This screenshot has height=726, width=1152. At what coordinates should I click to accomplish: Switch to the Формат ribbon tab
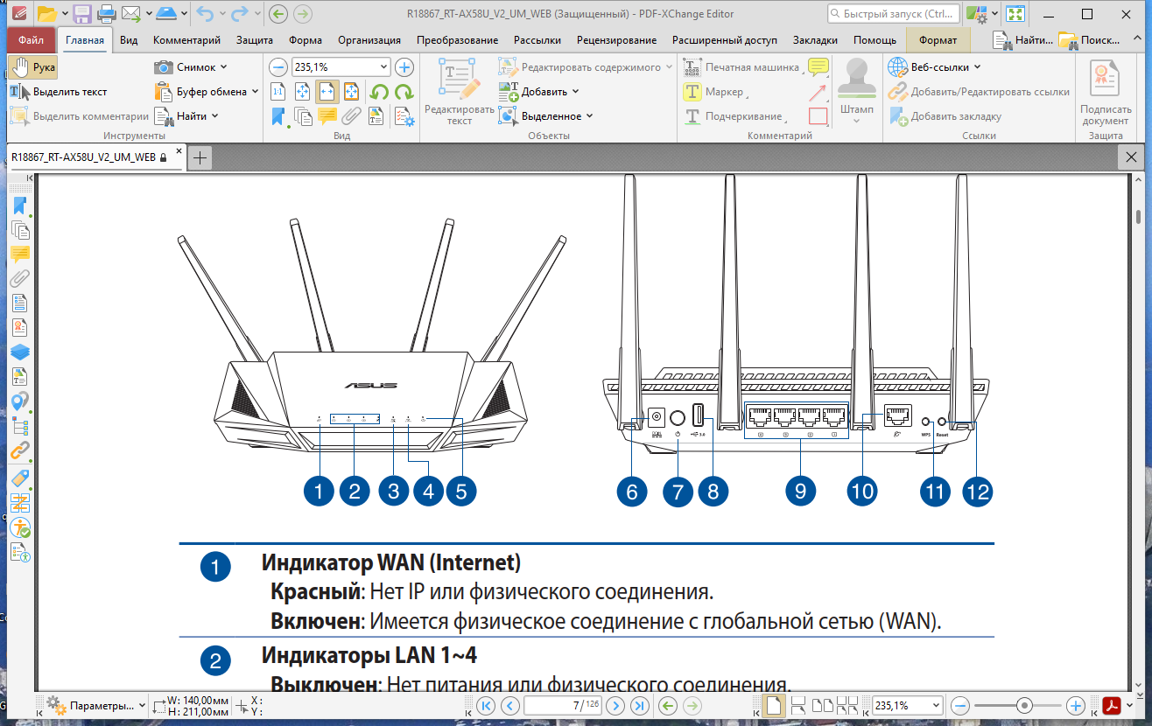click(x=938, y=40)
